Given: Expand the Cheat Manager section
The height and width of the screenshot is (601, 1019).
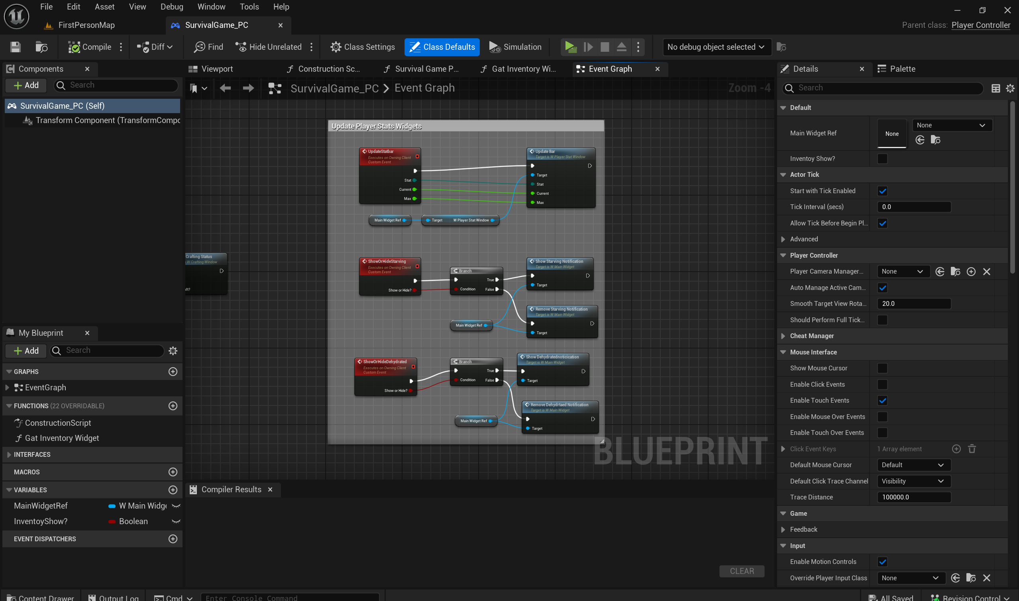Looking at the screenshot, I should [x=783, y=336].
